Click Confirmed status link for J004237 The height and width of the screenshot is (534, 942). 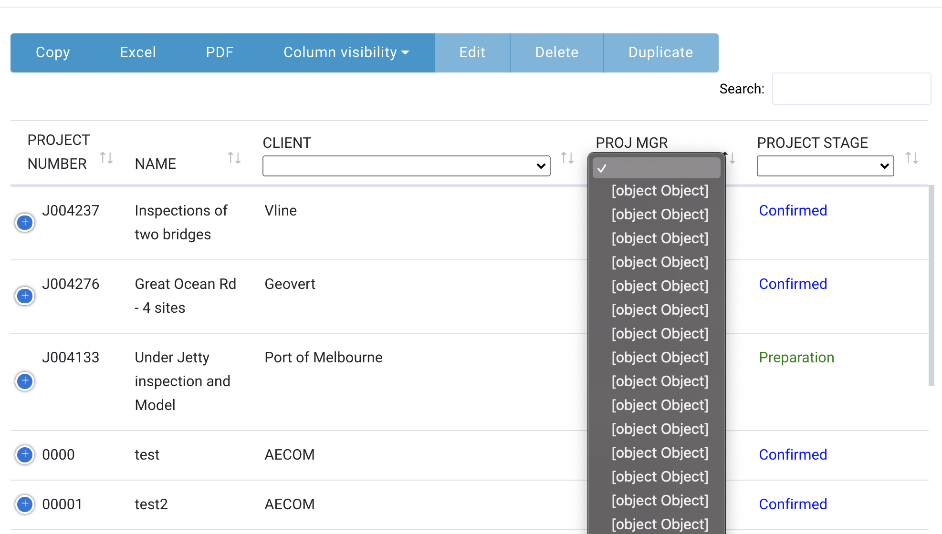792,210
